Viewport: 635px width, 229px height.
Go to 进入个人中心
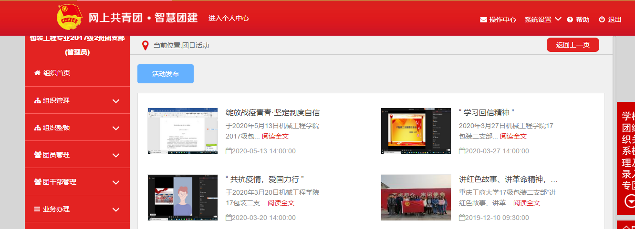pyautogui.click(x=229, y=18)
